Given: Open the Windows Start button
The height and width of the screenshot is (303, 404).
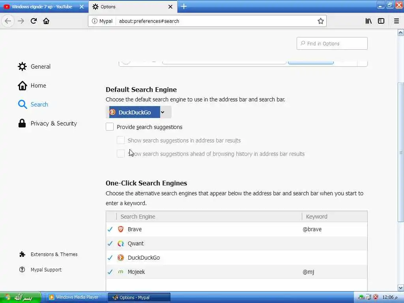Looking at the screenshot, I should 21,297.
